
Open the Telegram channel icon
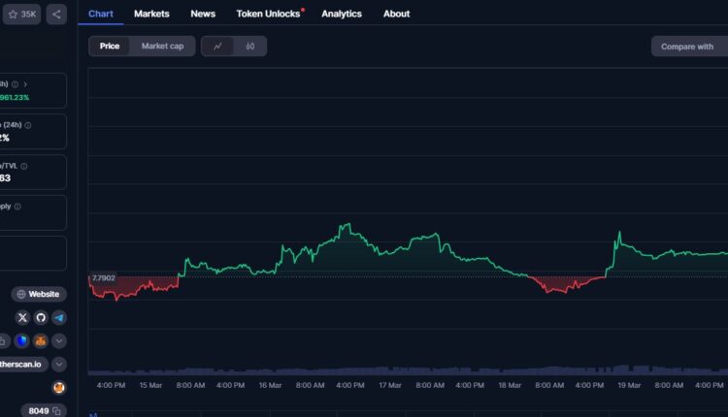59,317
